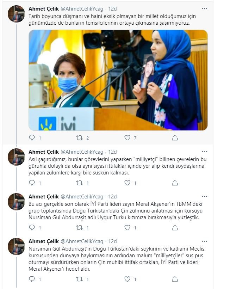Open the İYİ Parti podium photo
Screen dimensions: 236x289
pyautogui.click(x=118, y=80)
